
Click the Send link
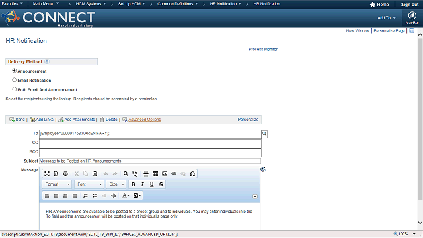(17, 120)
